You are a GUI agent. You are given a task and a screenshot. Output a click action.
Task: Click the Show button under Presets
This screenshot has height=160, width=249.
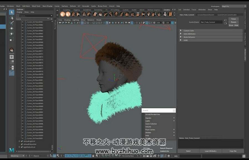pos(231,25)
